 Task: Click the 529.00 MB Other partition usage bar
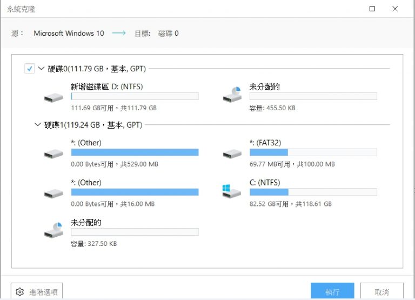click(135, 152)
